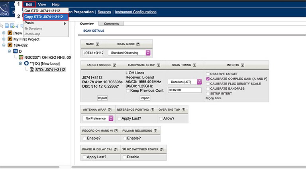Click the 18A-692 project icon
Image resolution: width=306 pixels, height=169 pixels.
(10, 45)
